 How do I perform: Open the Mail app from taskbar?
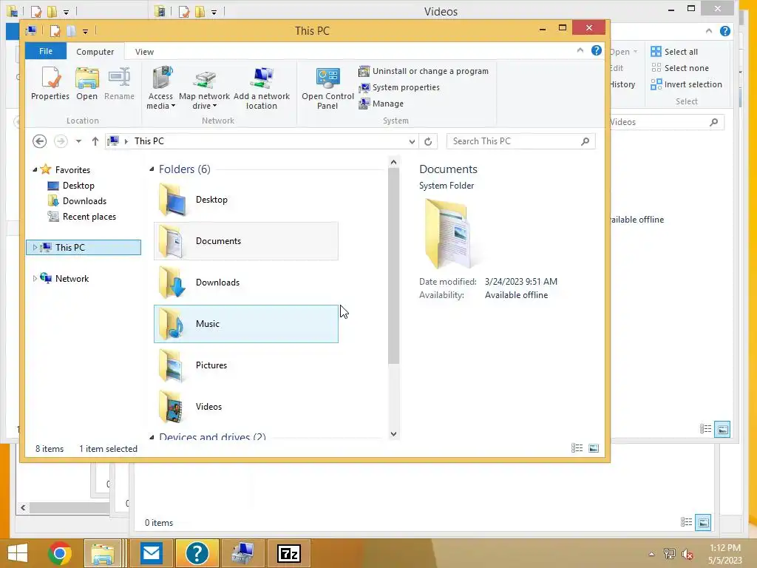tap(152, 553)
